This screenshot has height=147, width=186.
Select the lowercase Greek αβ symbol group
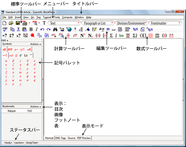coord(4,50)
